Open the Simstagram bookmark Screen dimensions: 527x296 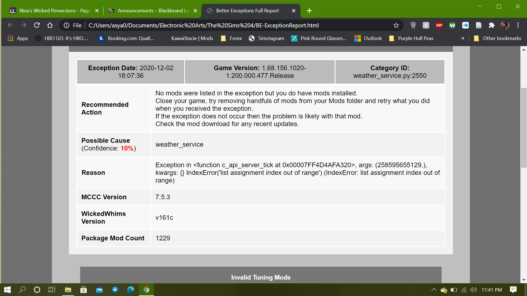tap(266, 38)
